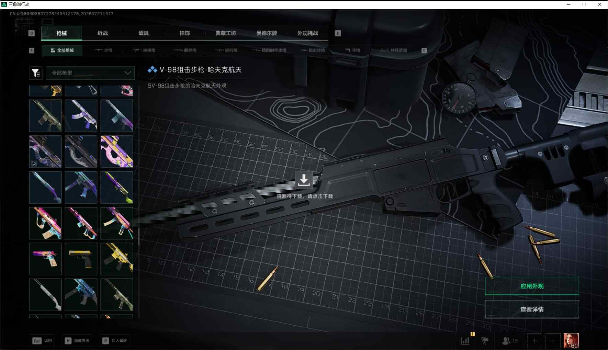The height and width of the screenshot is (350, 608).
Task: Switch to the 挂饰 tab
Action: (185, 33)
